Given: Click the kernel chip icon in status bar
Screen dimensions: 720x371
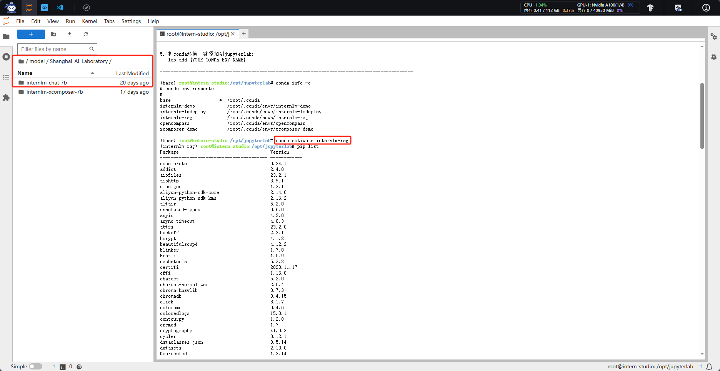Looking at the screenshot, I should (x=79, y=367).
